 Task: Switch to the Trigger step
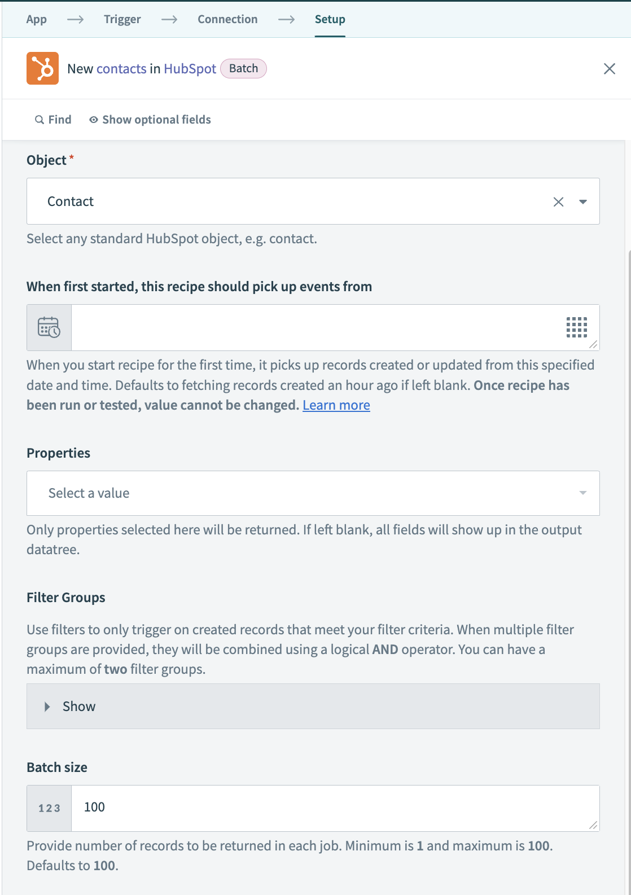122,19
